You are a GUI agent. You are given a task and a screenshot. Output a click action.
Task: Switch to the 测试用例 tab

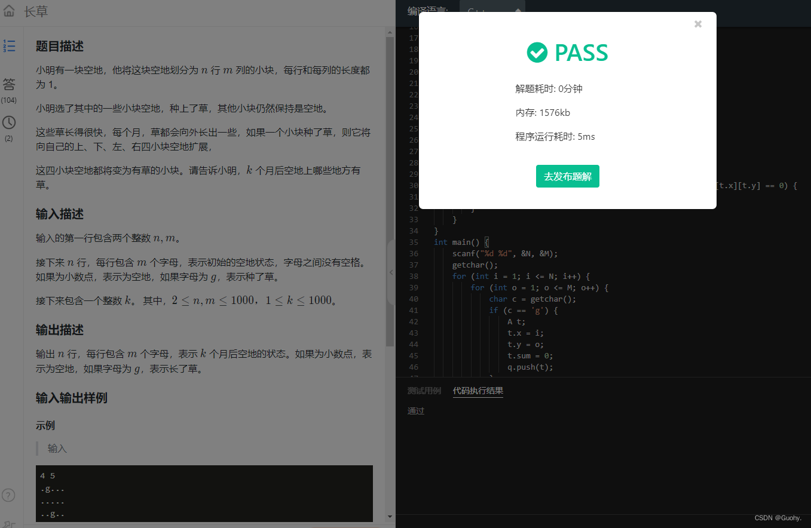pos(424,391)
